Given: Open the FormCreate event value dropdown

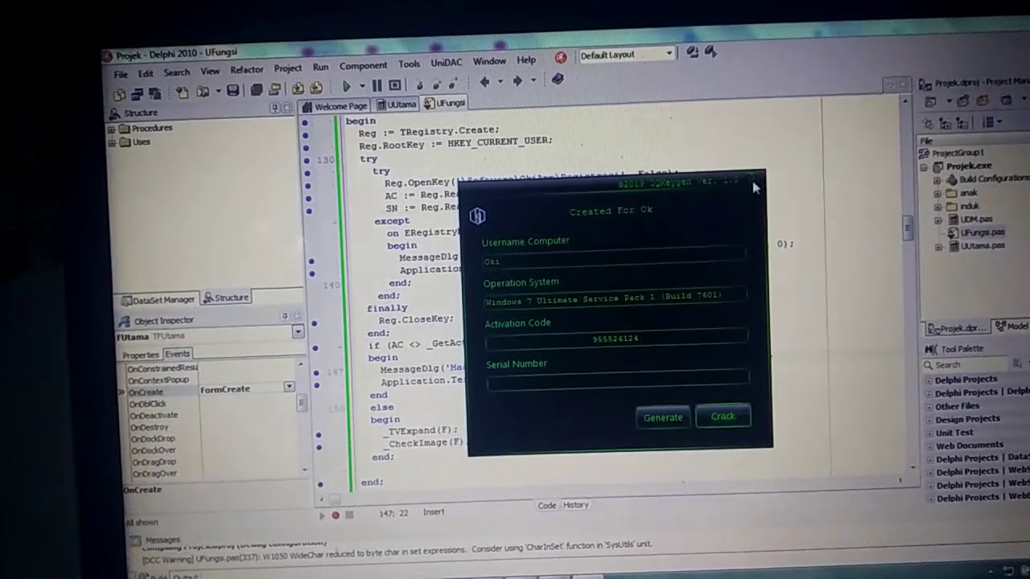Looking at the screenshot, I should click(x=289, y=387).
